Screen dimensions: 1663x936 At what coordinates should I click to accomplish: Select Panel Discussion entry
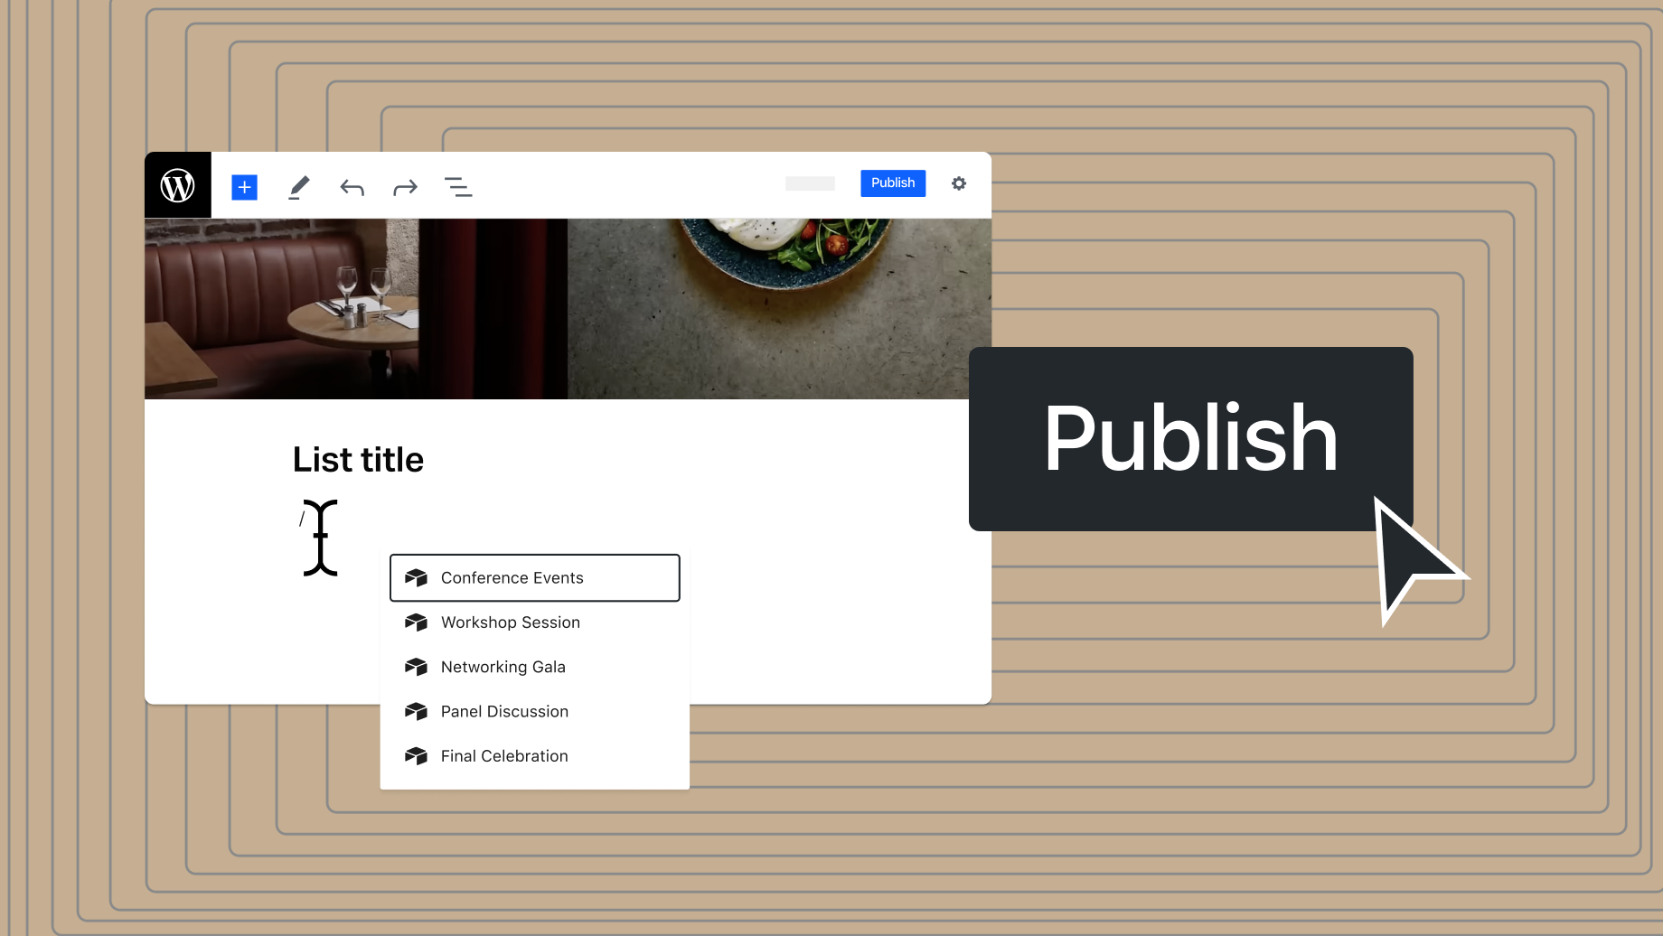coord(504,712)
